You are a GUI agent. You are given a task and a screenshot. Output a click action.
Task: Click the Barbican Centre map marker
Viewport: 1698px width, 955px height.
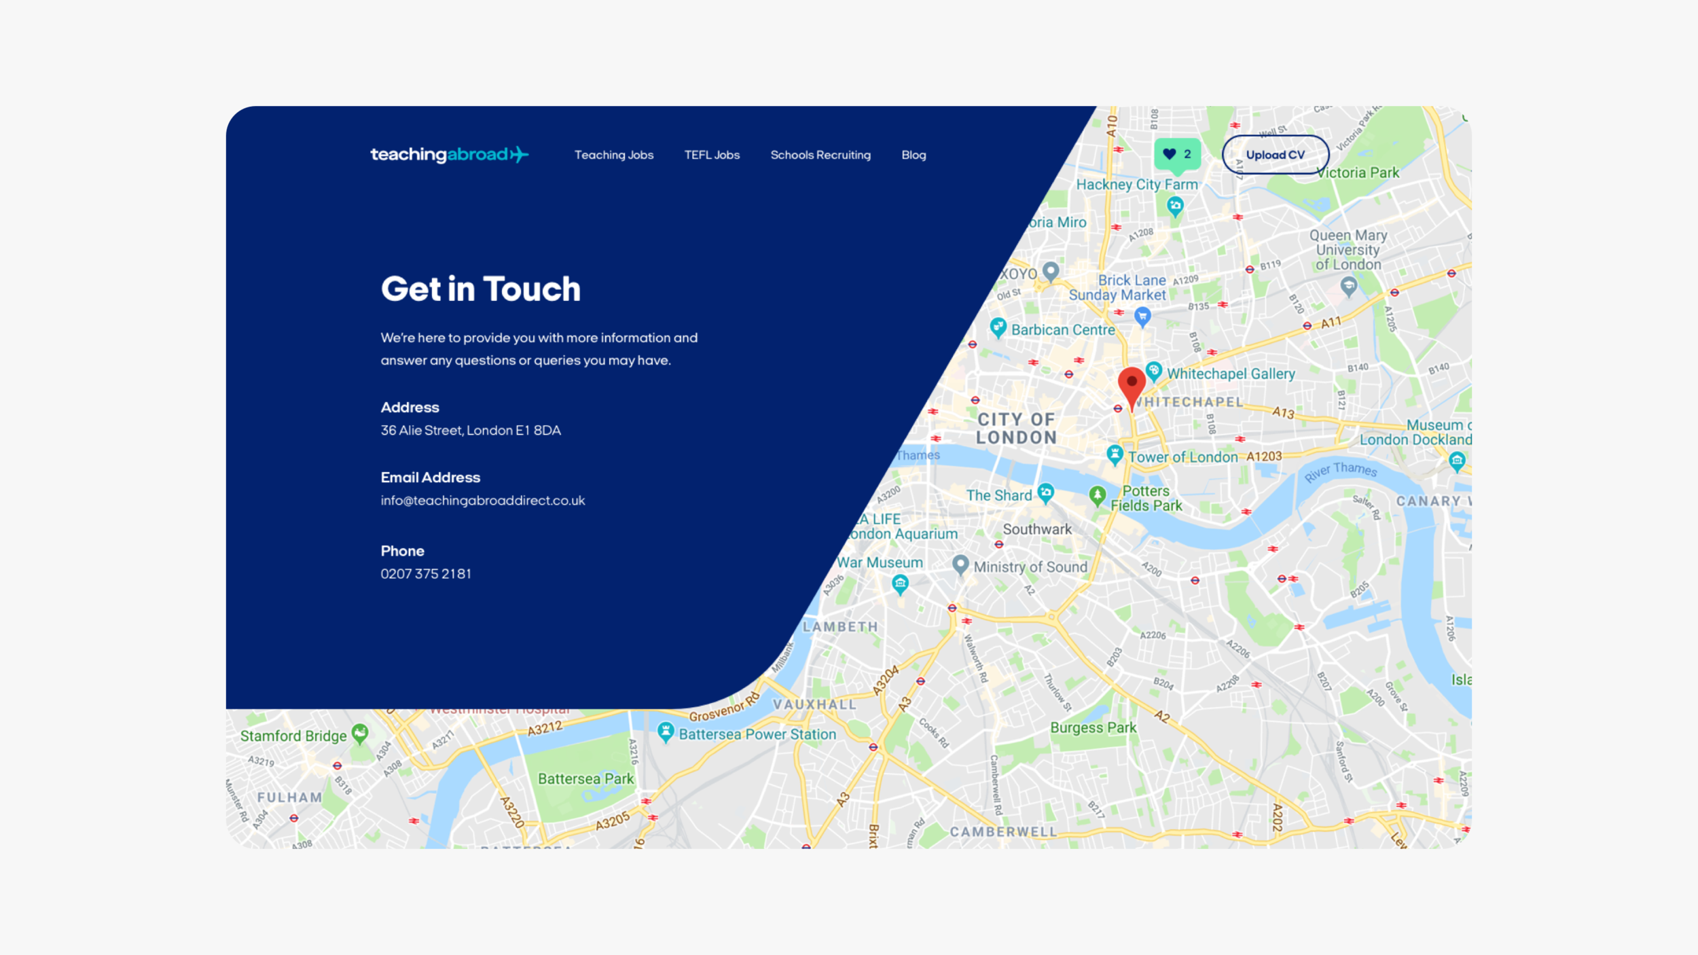[x=998, y=327]
